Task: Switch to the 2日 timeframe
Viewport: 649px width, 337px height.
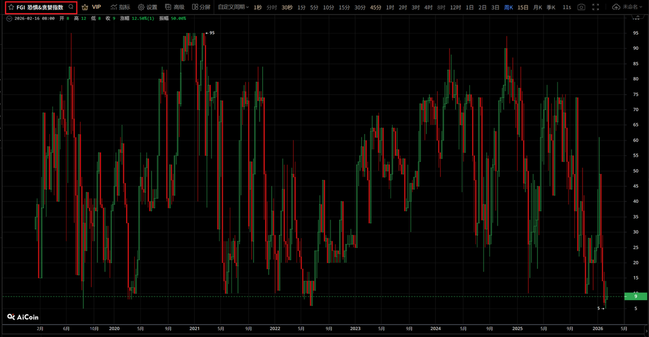Action: pyautogui.click(x=482, y=7)
